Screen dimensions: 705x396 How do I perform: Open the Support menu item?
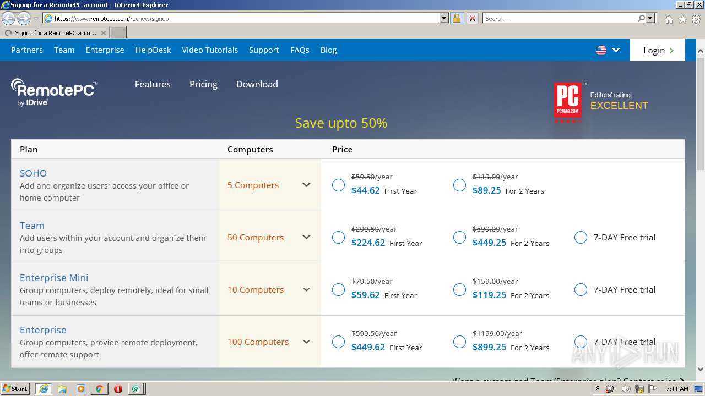click(x=264, y=50)
